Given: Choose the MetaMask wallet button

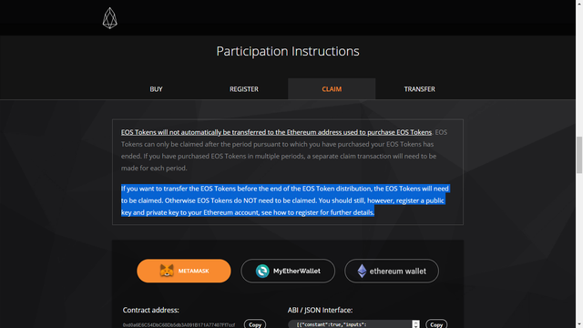Looking at the screenshot, I should pos(184,271).
